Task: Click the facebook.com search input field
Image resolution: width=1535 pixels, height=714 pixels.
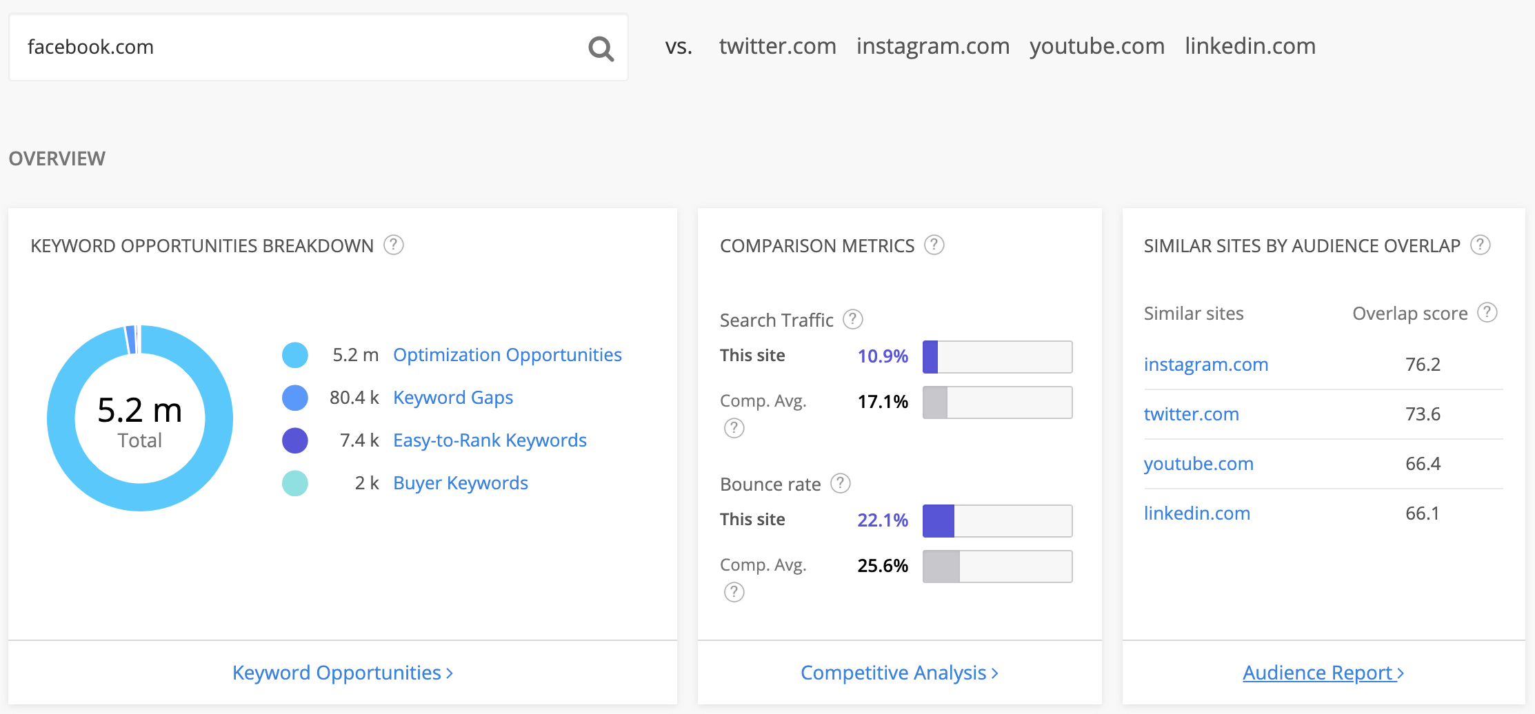Action: 297,47
